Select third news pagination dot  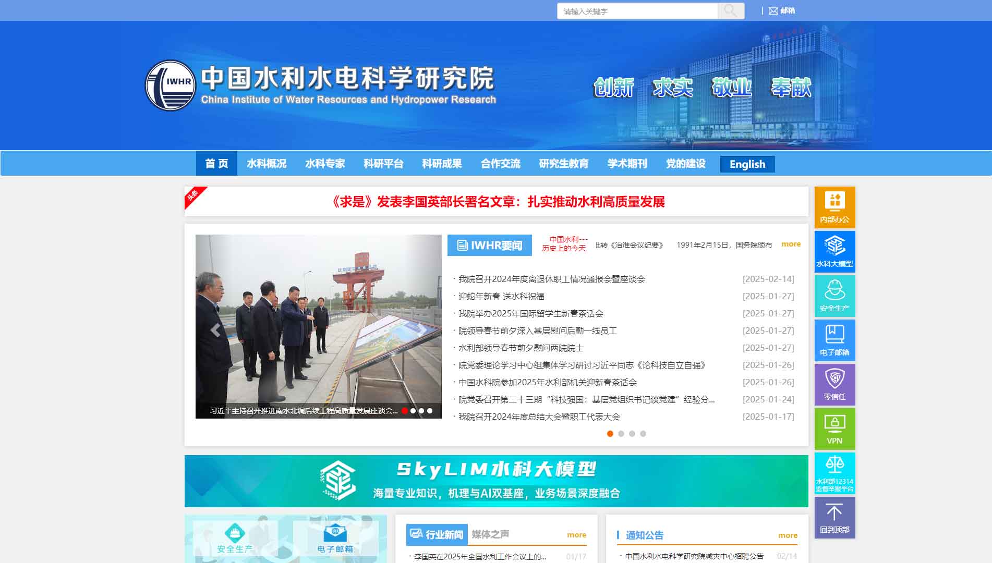632,434
